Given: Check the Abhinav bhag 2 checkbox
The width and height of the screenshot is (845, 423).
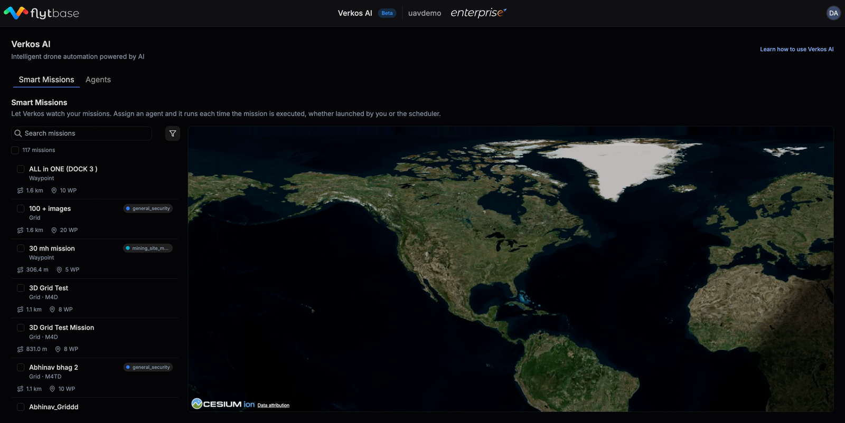Looking at the screenshot, I should (21, 367).
